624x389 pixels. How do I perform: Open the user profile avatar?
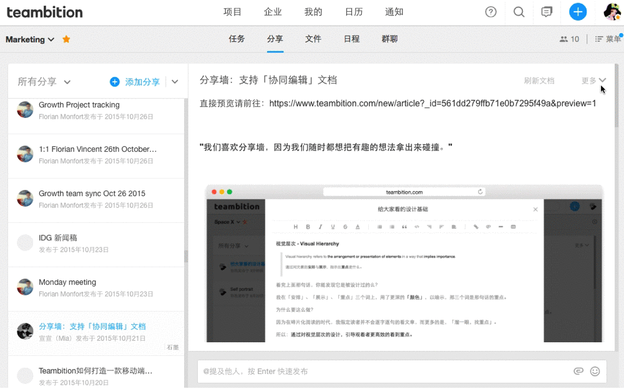point(612,12)
